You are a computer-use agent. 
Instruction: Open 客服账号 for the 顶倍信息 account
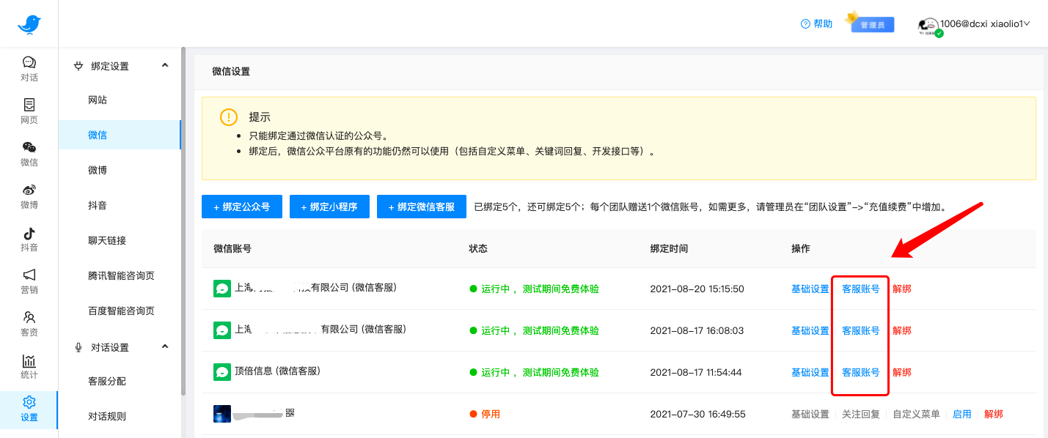point(860,372)
